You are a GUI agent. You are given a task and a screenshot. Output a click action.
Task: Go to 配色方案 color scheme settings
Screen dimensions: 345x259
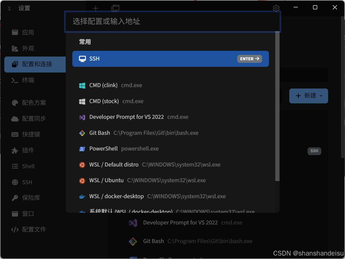pyautogui.click(x=35, y=103)
